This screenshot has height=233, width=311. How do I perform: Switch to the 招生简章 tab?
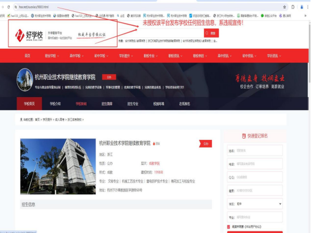tap(107, 104)
